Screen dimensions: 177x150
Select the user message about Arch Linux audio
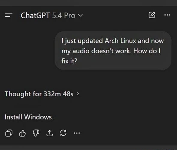pos(113,51)
